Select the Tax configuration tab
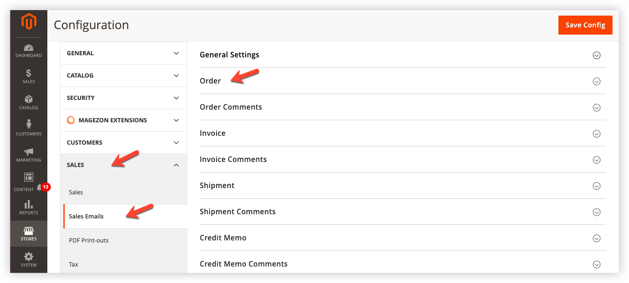 (x=74, y=264)
